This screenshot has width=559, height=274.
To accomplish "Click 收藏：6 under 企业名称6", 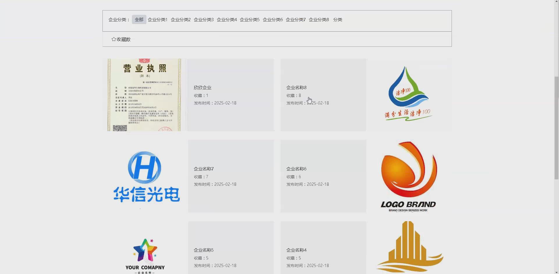I will (293, 176).
